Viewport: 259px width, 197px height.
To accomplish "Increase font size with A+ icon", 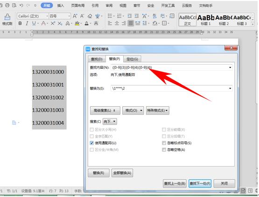I will click(x=75, y=16).
